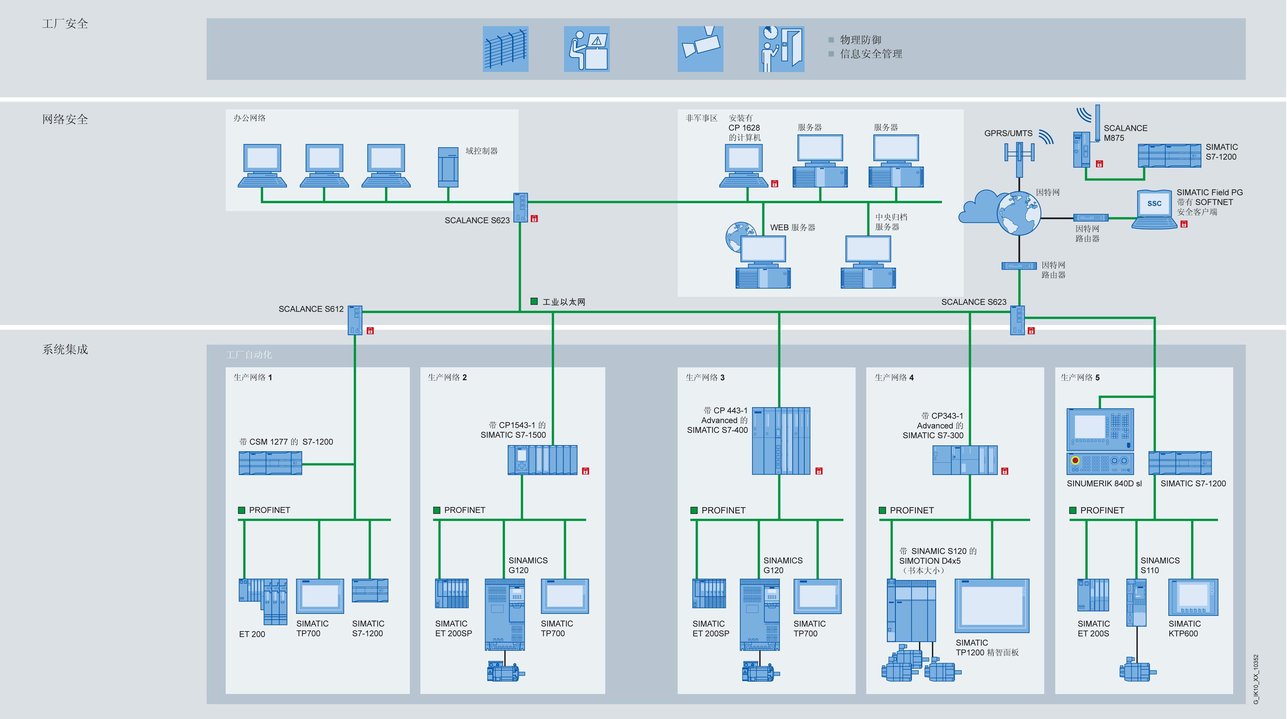1287x719 pixels.
Task: Click the SCALANCE S612 module icon
Action: [x=355, y=320]
